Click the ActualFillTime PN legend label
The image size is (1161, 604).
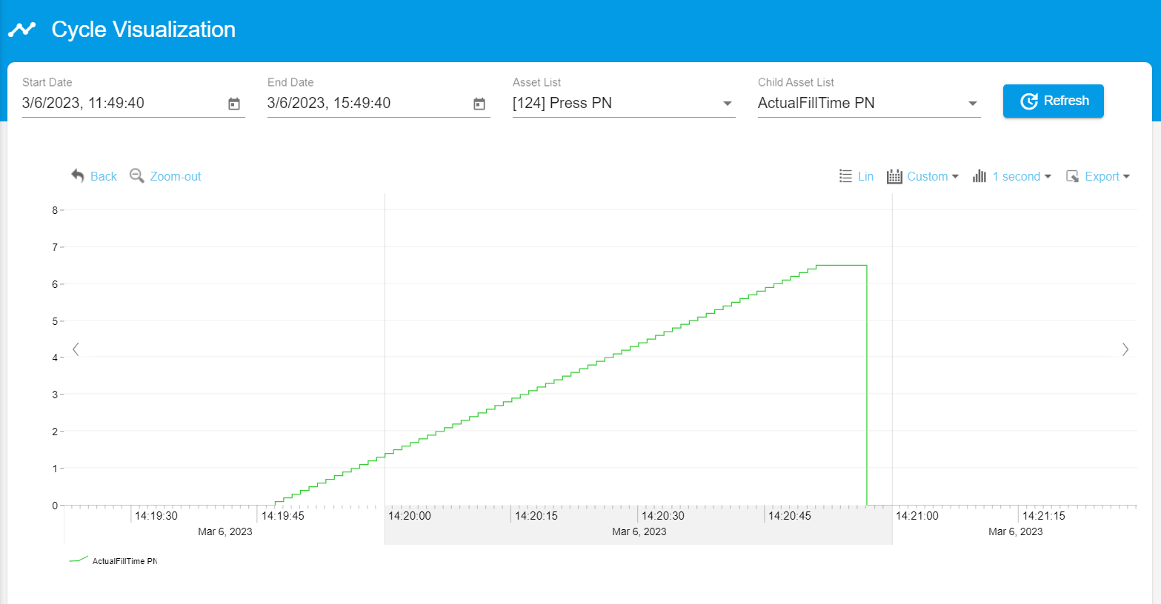pos(124,561)
